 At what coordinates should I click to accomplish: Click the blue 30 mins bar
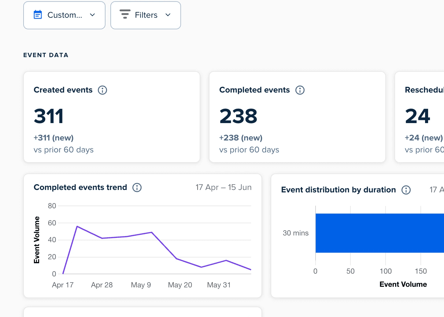[380, 233]
